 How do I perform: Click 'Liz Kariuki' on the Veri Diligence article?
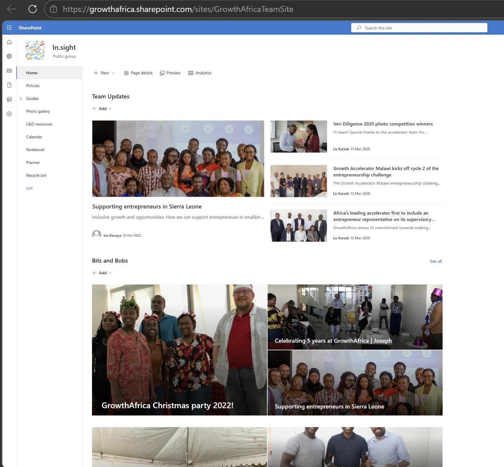tap(341, 149)
